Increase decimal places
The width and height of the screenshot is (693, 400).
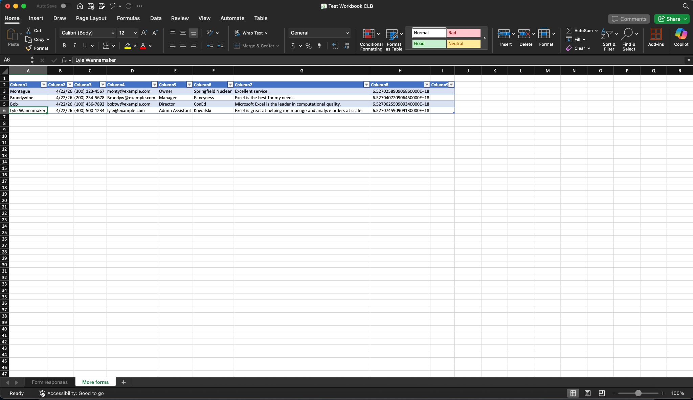pos(335,46)
